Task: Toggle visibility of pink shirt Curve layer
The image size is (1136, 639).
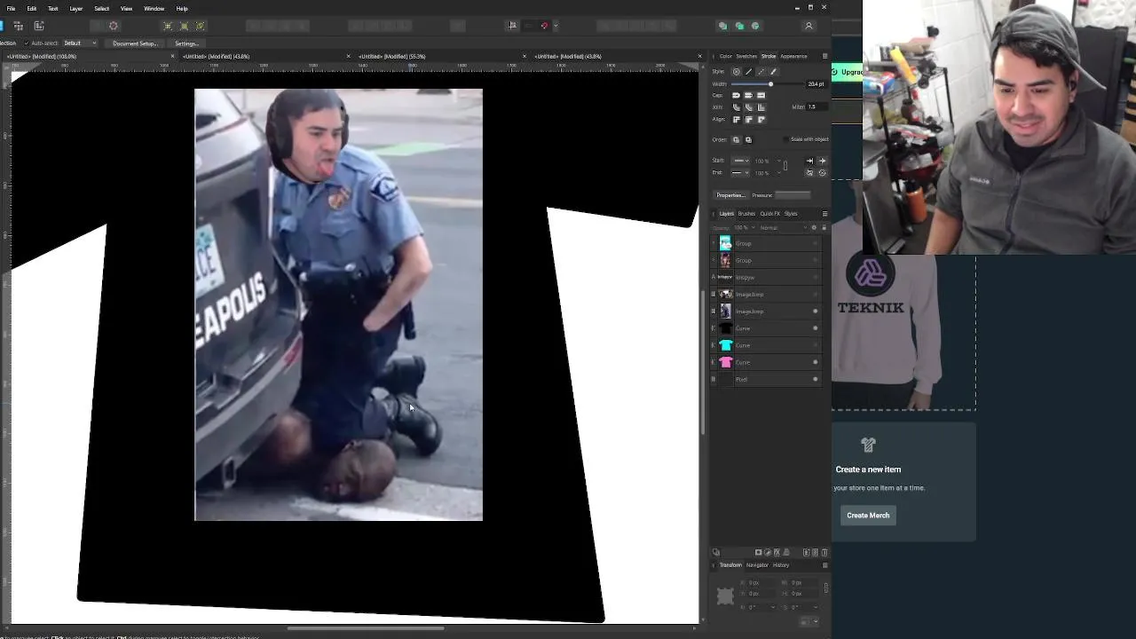Action: pyautogui.click(x=816, y=362)
